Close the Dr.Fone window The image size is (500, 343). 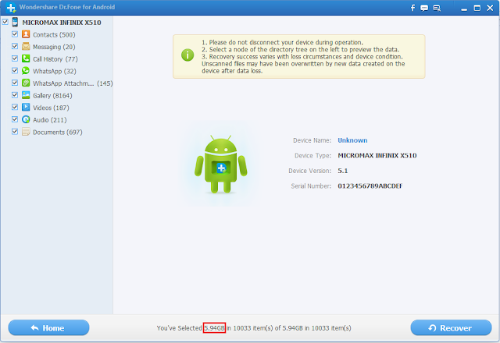(x=490, y=8)
